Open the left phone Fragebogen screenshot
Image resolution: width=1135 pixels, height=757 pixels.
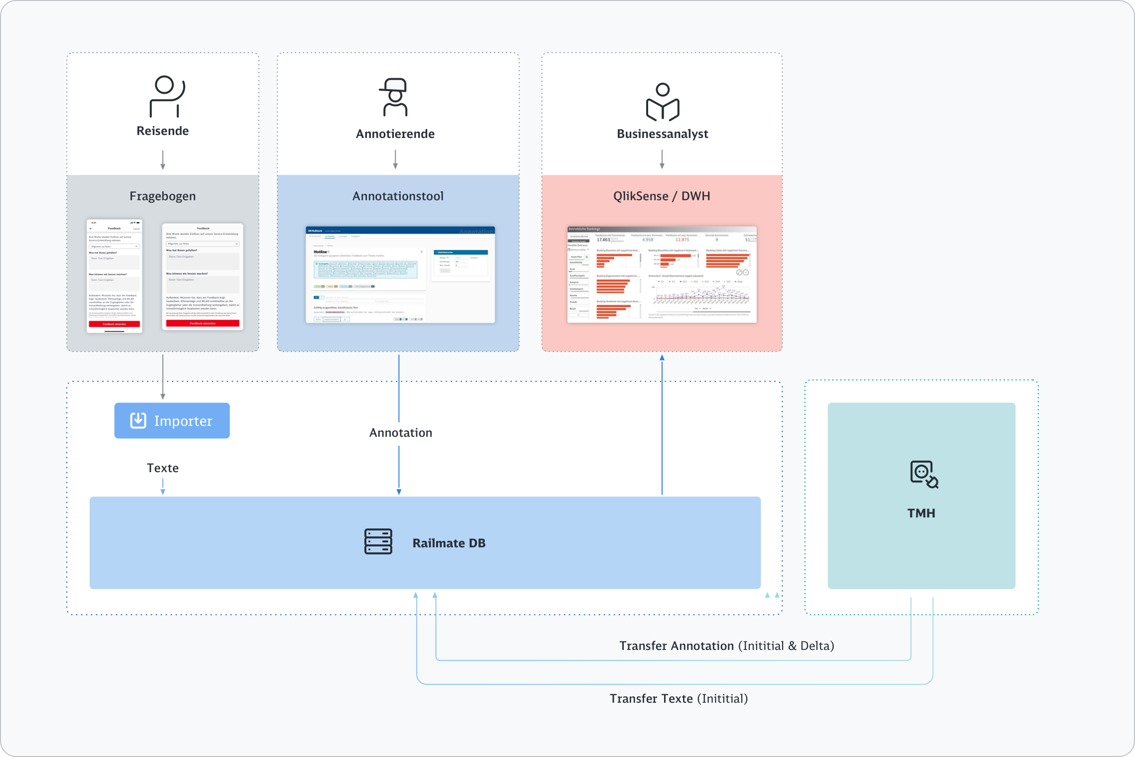pyautogui.click(x=114, y=275)
